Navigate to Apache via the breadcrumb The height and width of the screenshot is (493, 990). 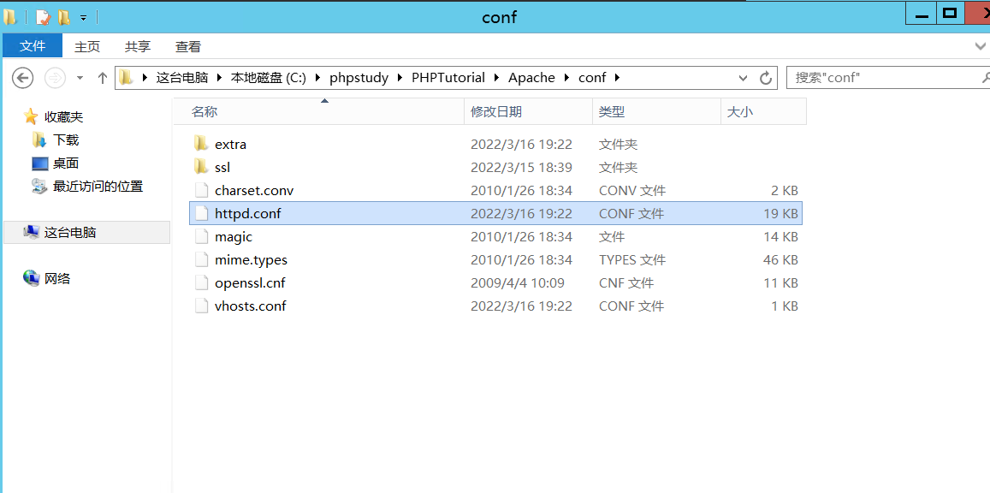(531, 77)
